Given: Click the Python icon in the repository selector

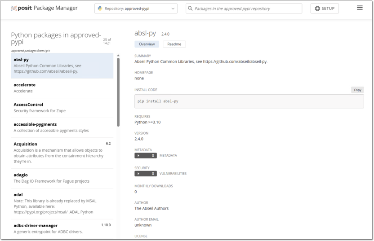Looking at the screenshot, I should pyautogui.click(x=100, y=9).
